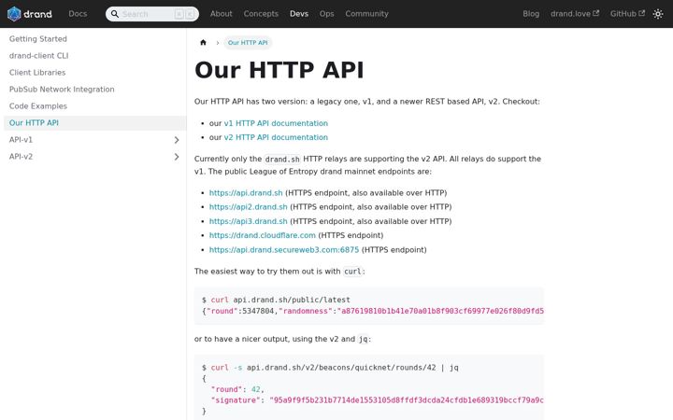Open API-v1 sidebar category

[86, 140]
